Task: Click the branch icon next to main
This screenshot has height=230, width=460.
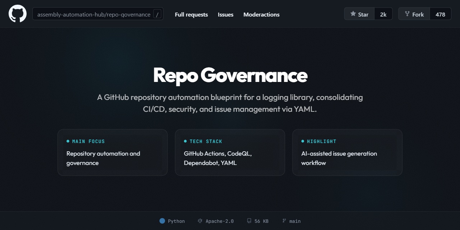Action: pos(284,221)
